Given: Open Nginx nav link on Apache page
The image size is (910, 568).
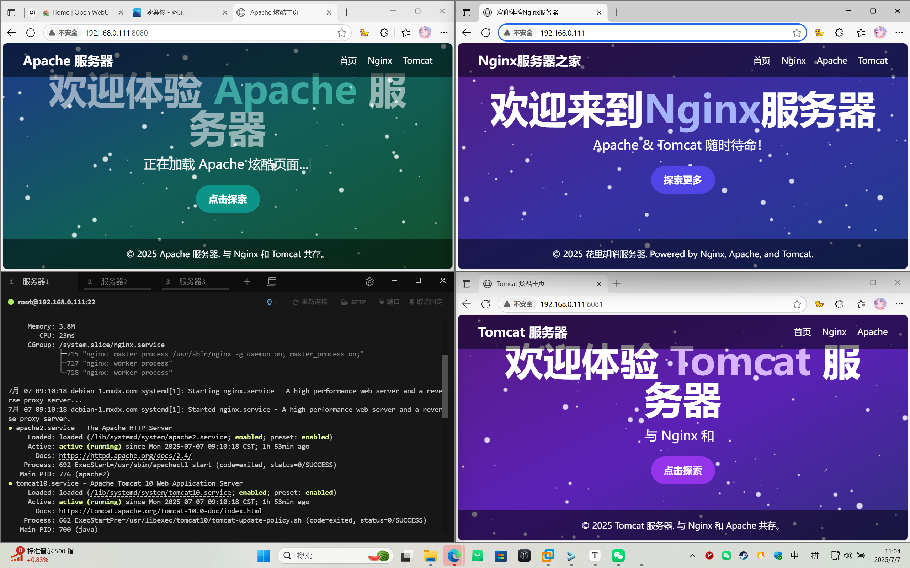Looking at the screenshot, I should (x=380, y=60).
